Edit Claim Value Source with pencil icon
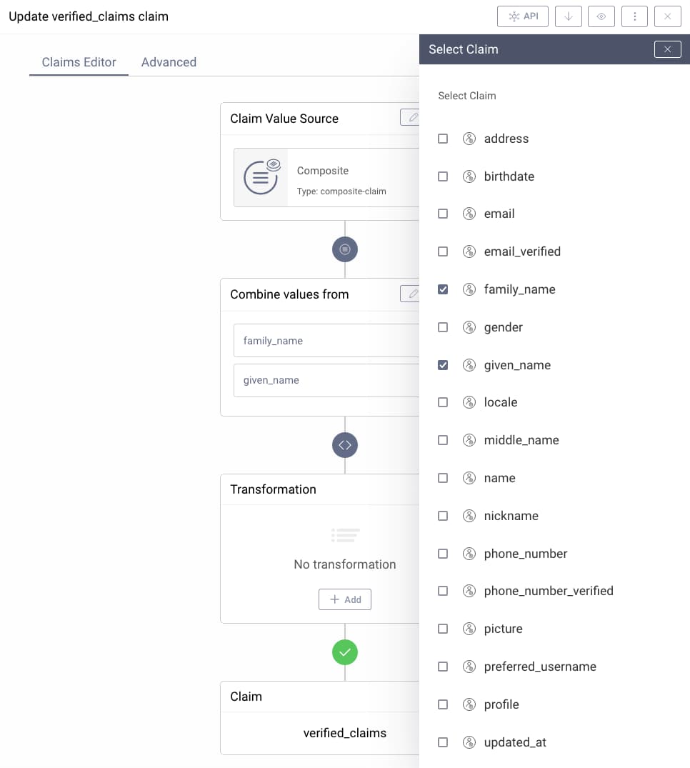The image size is (690, 768). coord(411,118)
